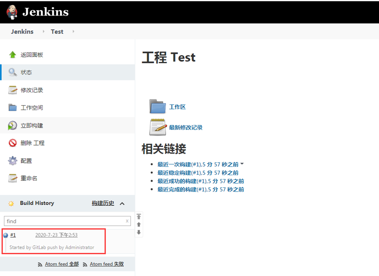Click the folder icon beside 工作空间

coord(13,107)
